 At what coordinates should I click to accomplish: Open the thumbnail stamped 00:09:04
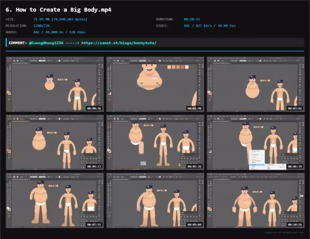click(x=155, y=201)
